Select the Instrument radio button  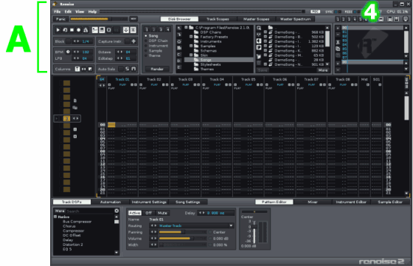pyautogui.click(x=146, y=46)
